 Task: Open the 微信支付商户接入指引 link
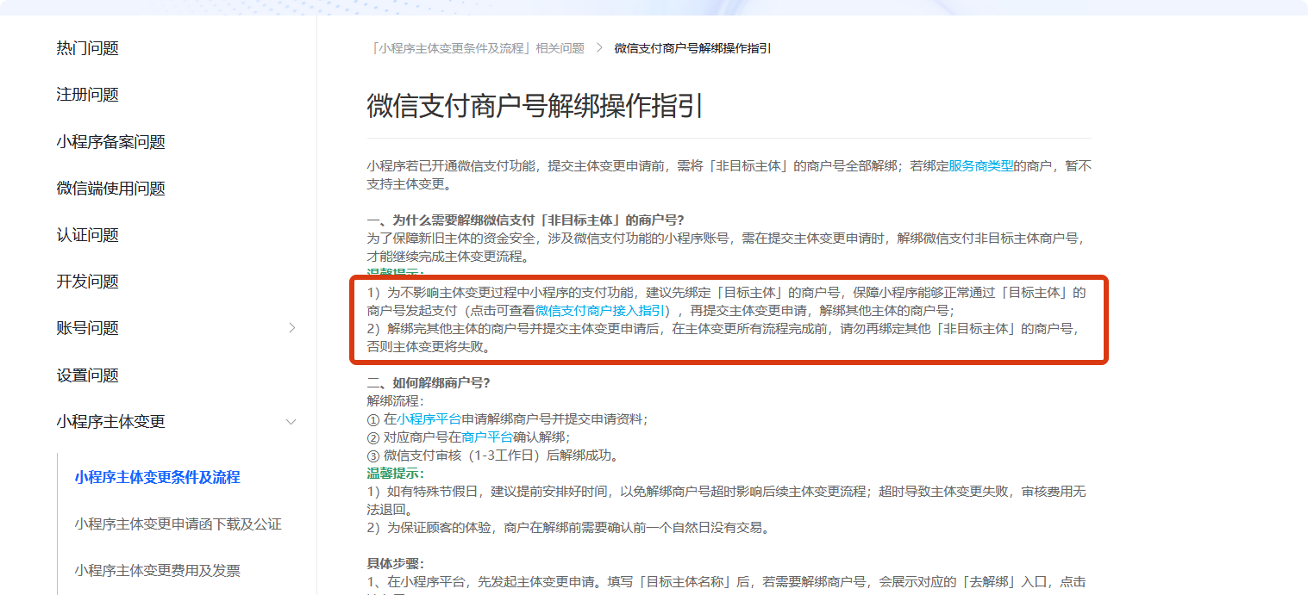click(x=600, y=310)
